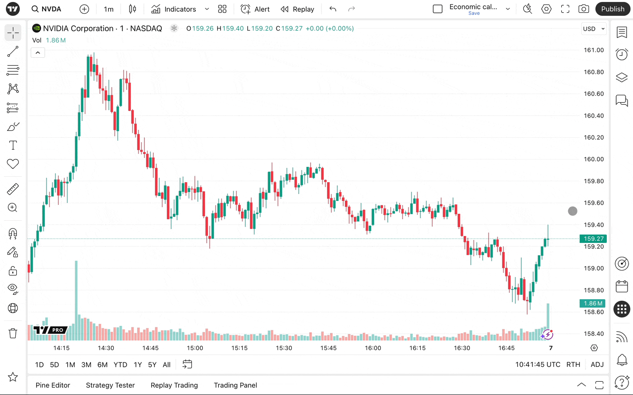633x395 pixels.
Task: Toggle the magnet mode
Action: 13,233
